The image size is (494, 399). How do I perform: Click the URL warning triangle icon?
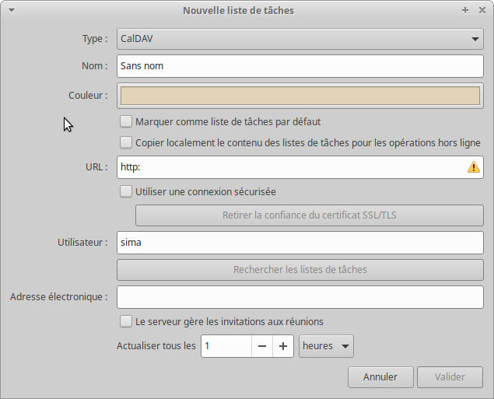click(x=473, y=167)
